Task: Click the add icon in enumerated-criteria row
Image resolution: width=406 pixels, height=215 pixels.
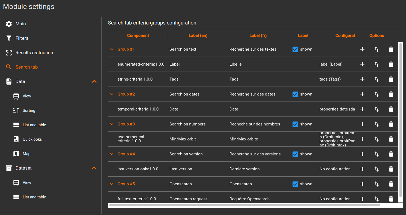Action: tap(362, 64)
